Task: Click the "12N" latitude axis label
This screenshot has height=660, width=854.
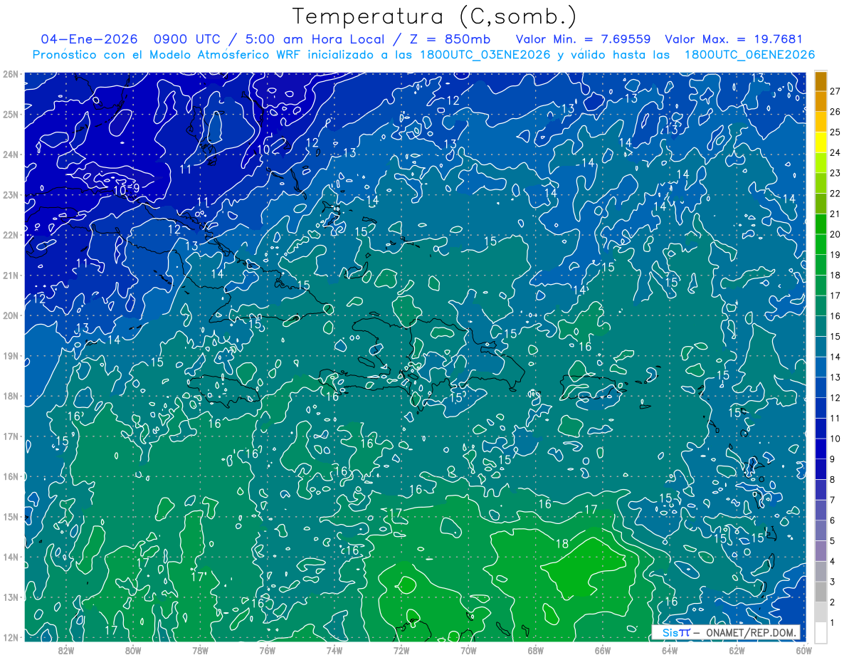Action: click(x=11, y=637)
